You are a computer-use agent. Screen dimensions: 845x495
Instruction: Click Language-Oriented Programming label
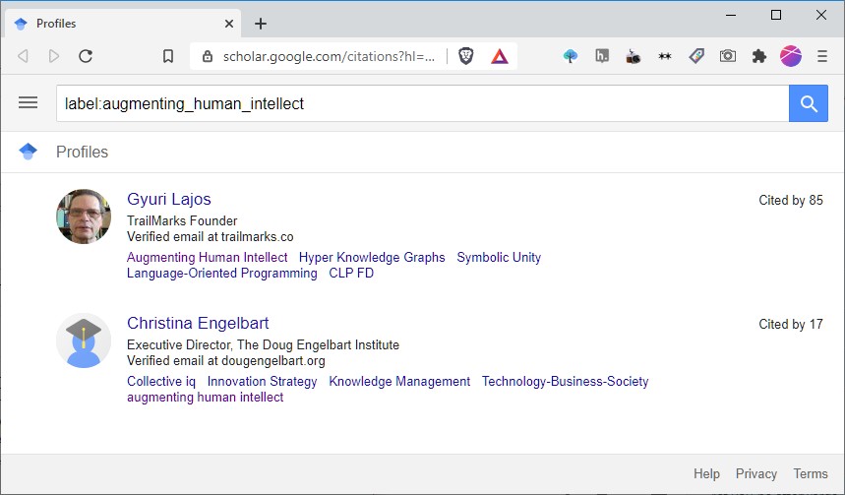pyautogui.click(x=222, y=273)
